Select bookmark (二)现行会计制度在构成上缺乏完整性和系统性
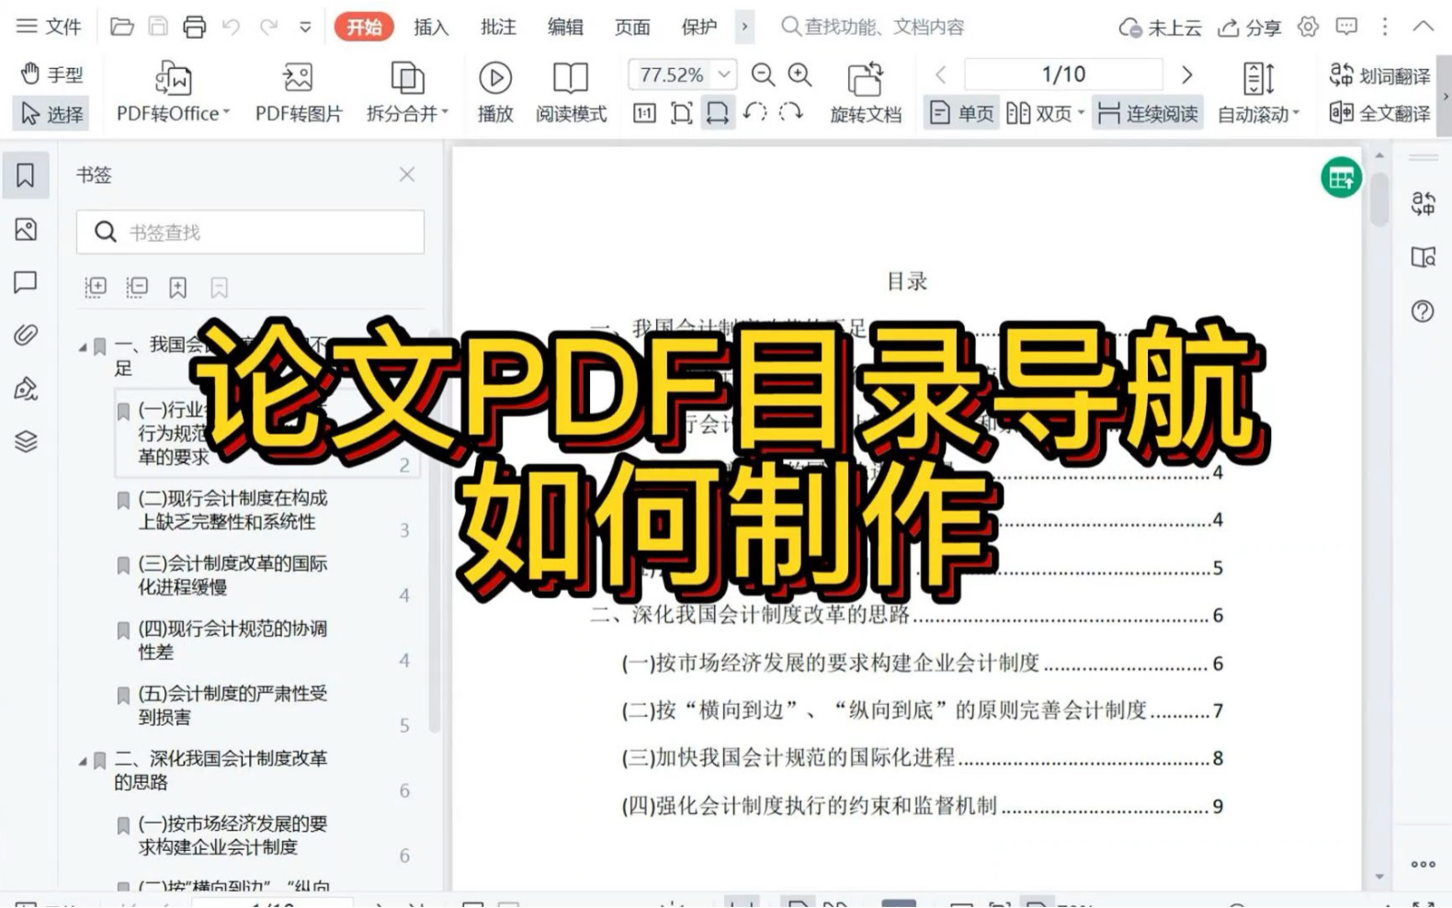1452x908 pixels. [233, 509]
